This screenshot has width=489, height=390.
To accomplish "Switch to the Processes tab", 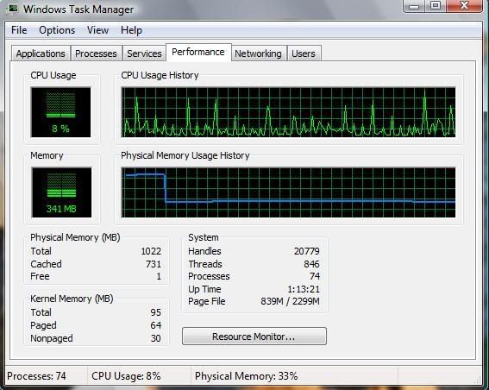I will tap(96, 53).
